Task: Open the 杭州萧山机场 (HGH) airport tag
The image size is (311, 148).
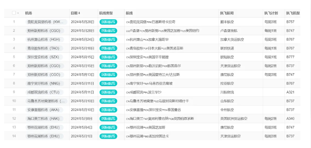Action: [x=45, y=39]
